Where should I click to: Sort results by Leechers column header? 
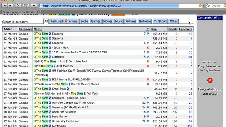[x=186, y=29]
